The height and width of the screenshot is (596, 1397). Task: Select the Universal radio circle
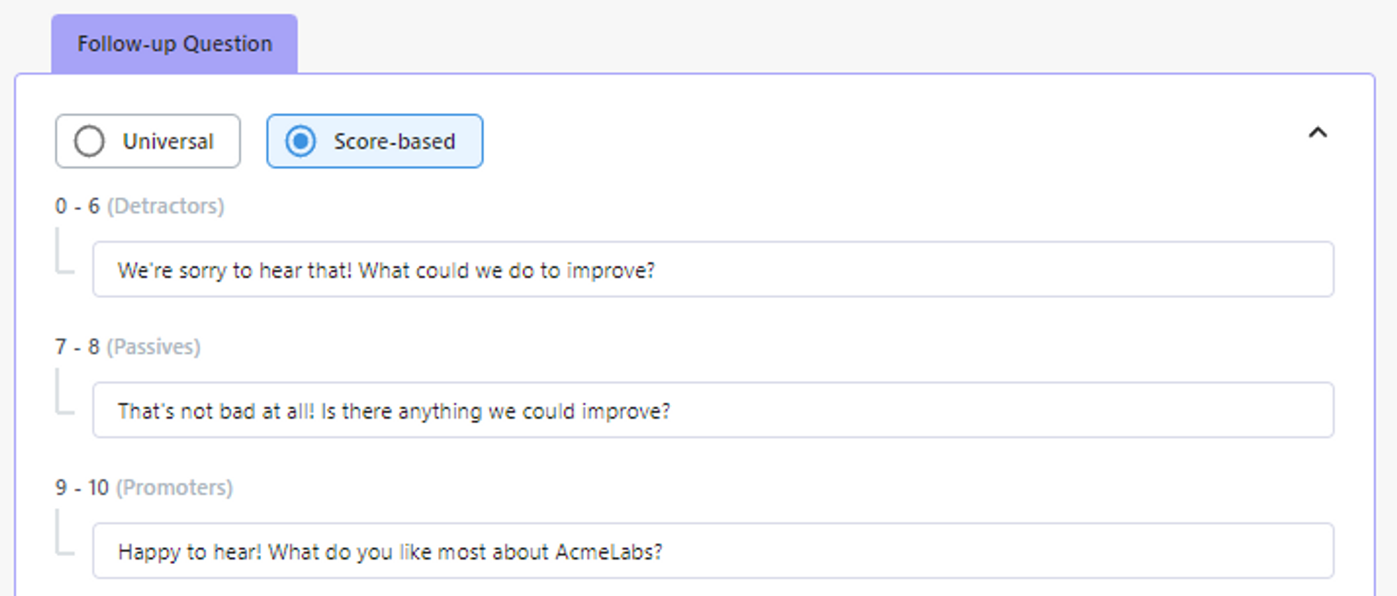coord(89,142)
